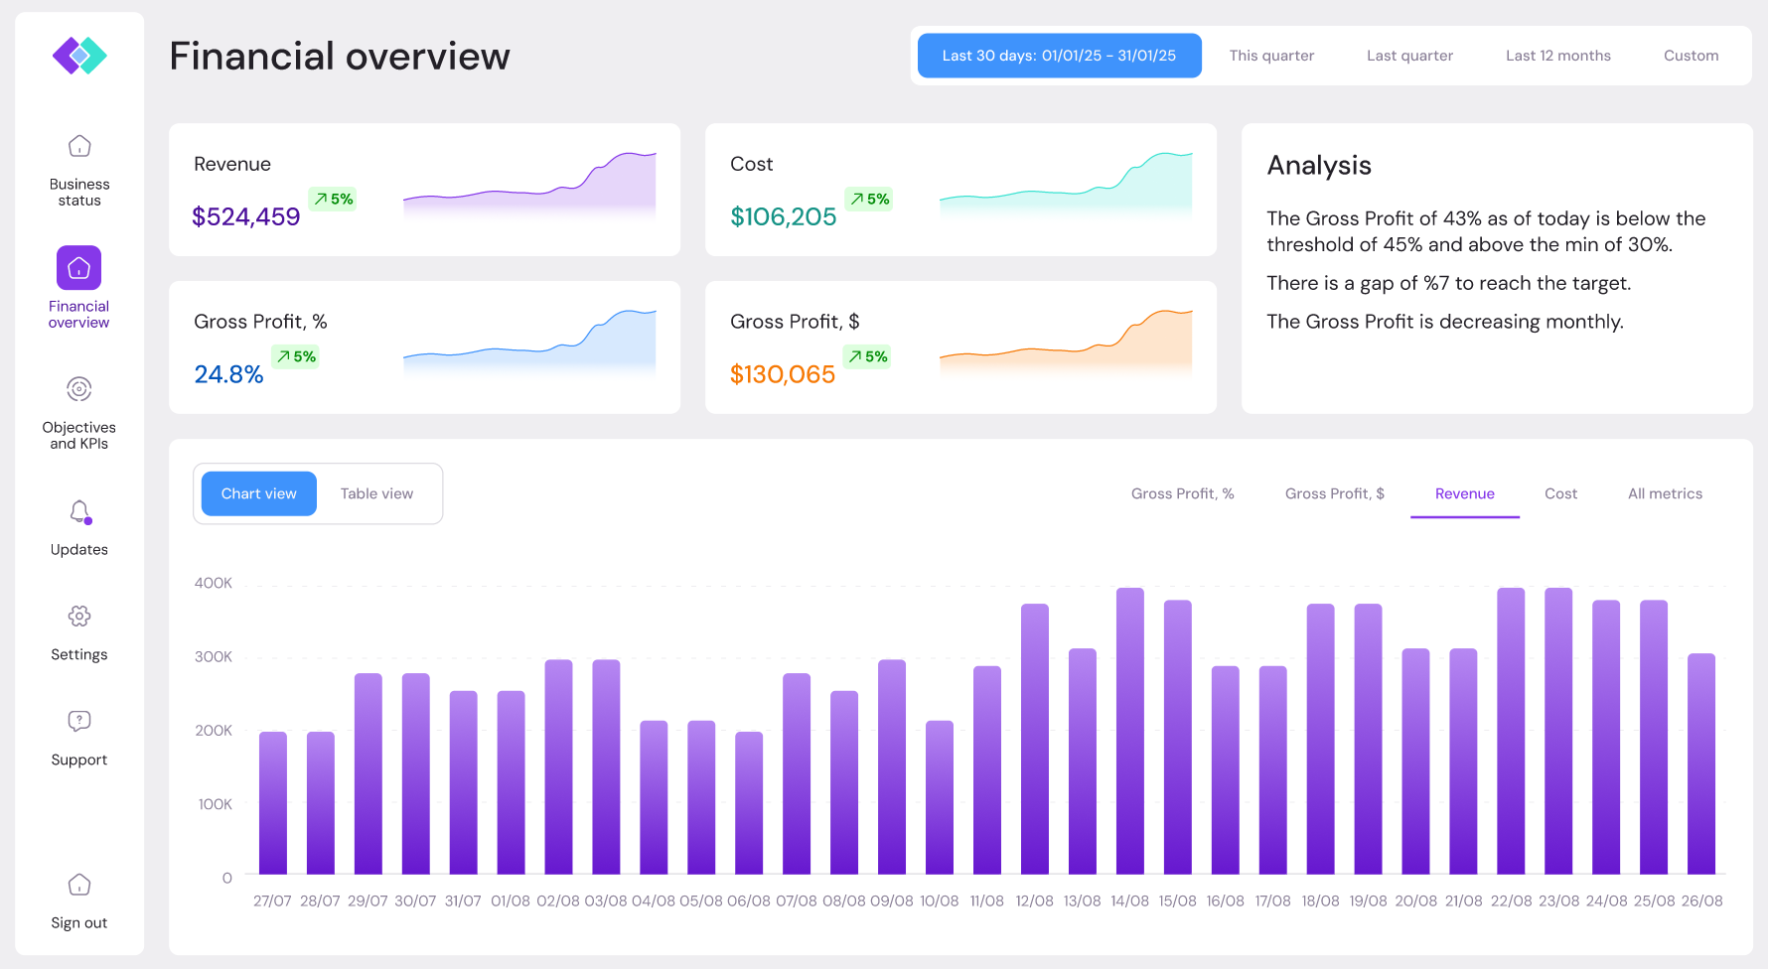Open Settings via the gear icon
Screen dimensions: 1768x969
[x=79, y=617]
